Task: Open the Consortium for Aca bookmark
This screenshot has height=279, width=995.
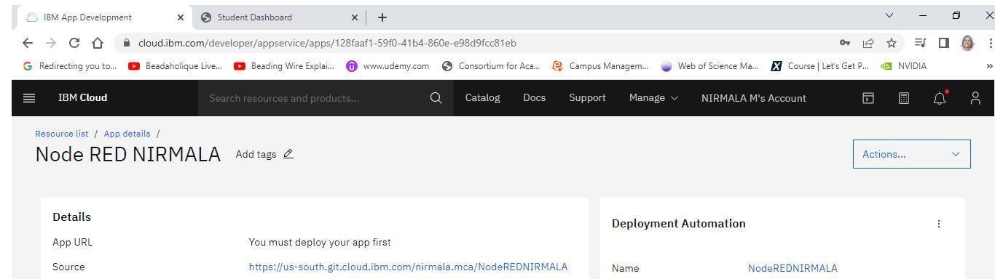Action: point(491,66)
